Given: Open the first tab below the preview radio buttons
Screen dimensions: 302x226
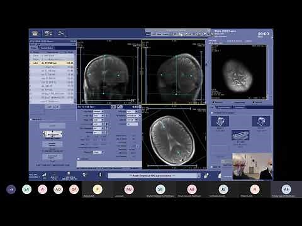Looking at the screenshot, I should pos(224,107).
